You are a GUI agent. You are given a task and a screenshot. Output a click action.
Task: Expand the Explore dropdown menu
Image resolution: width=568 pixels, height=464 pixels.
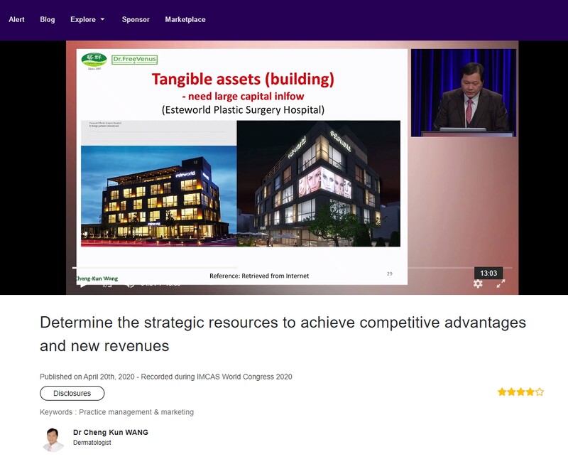[x=87, y=20]
